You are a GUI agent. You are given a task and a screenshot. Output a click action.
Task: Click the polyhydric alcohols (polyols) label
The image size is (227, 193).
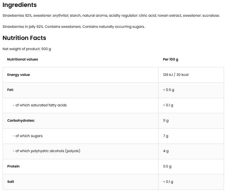pos(46,151)
